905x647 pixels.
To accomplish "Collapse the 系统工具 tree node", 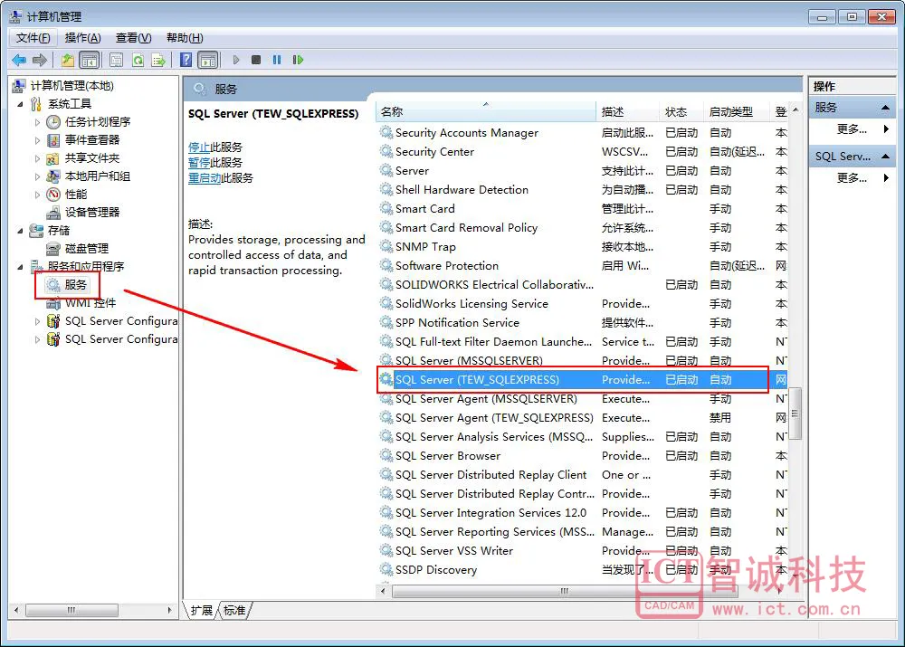I will 21,104.
